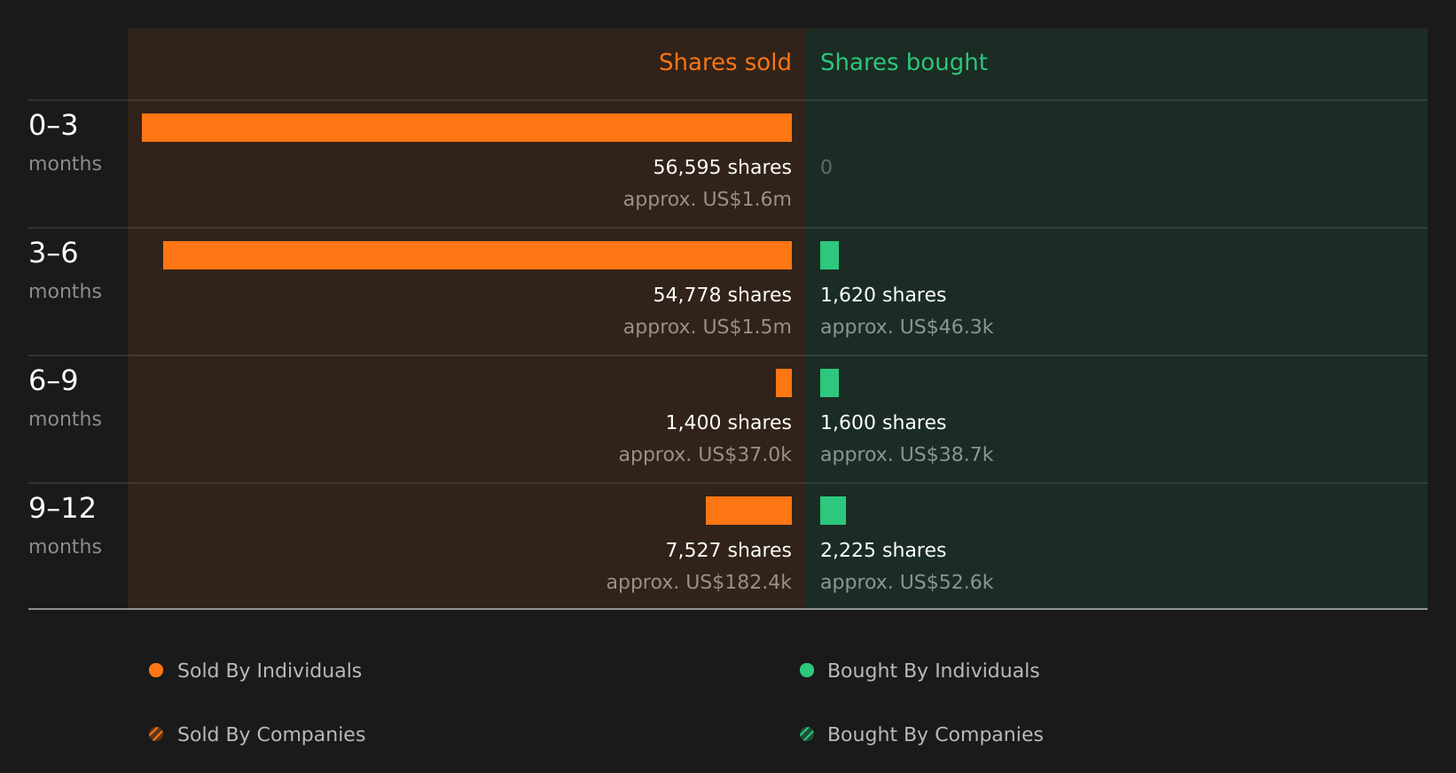Select the 0–3 months row label
The image size is (1456, 773).
click(65, 143)
